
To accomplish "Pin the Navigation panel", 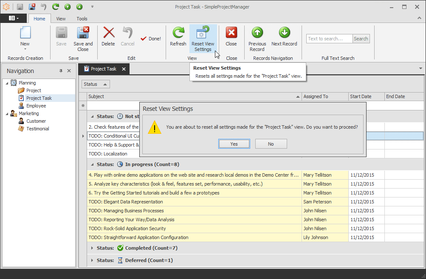I will coord(61,71).
